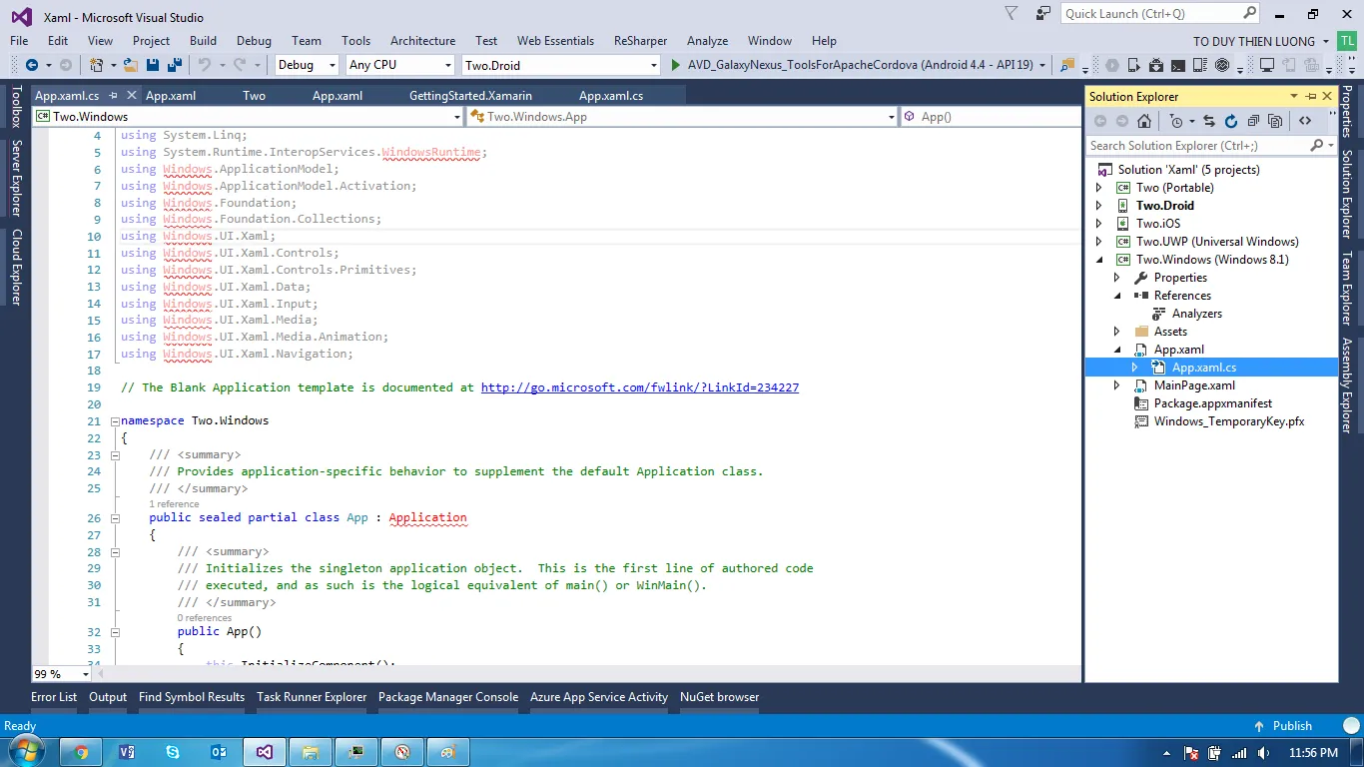Open the AVD_GalaxyNexus device dropdown arrow
Image resolution: width=1364 pixels, height=767 pixels.
click(x=1042, y=65)
